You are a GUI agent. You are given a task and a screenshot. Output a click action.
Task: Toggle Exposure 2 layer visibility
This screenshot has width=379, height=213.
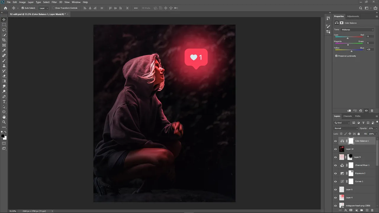tap(335, 173)
